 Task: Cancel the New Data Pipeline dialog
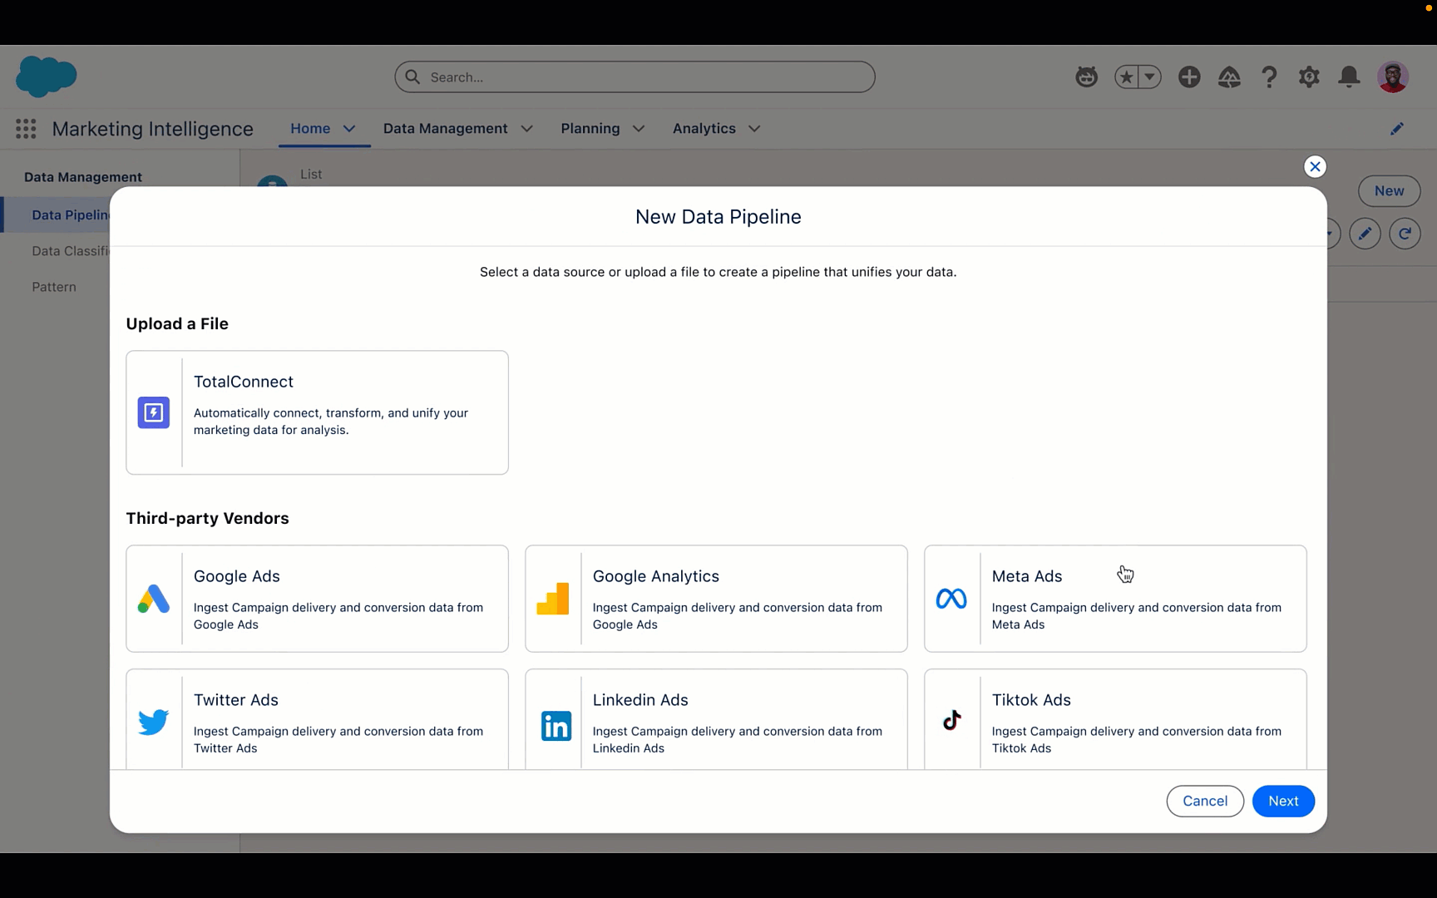pyautogui.click(x=1204, y=801)
